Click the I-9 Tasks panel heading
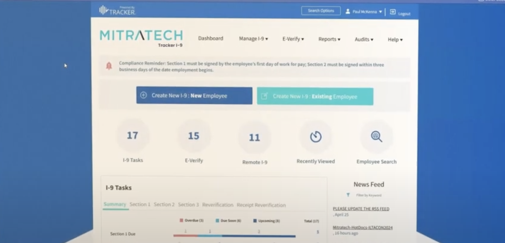The height and width of the screenshot is (243, 505). point(119,188)
